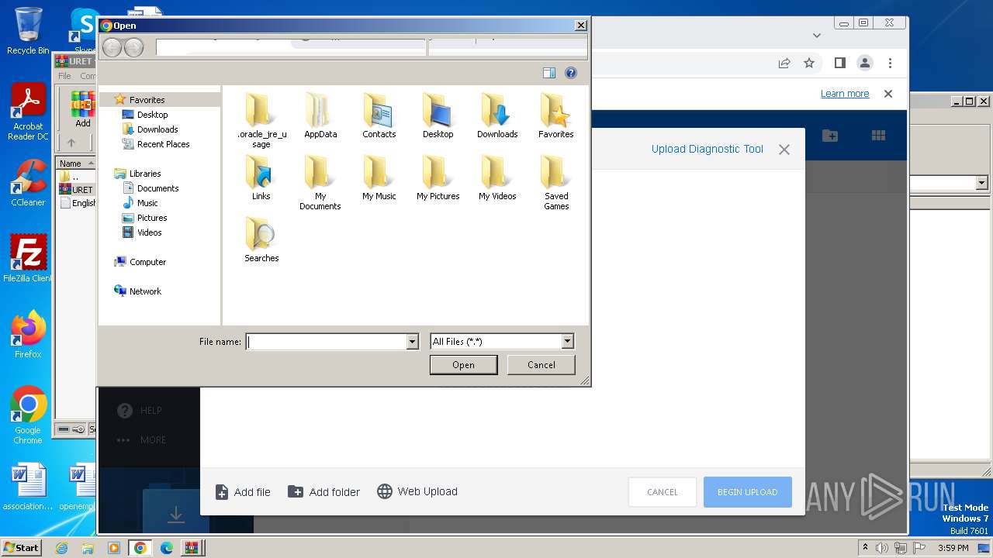
Task: Click Add folder in upload panel
Action: point(324,492)
